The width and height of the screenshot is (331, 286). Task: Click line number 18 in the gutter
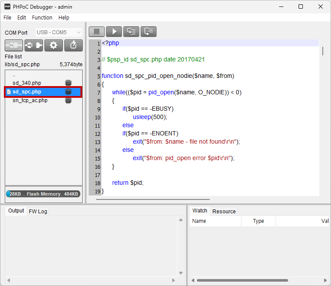tap(97, 183)
